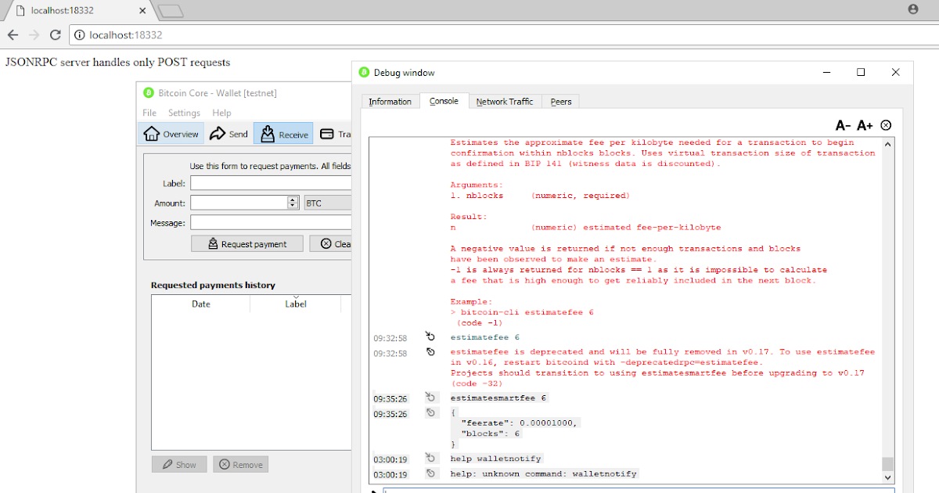Viewport: 939px width, 493px height.
Task: Click the Clear button in receive form
Action: [332, 244]
